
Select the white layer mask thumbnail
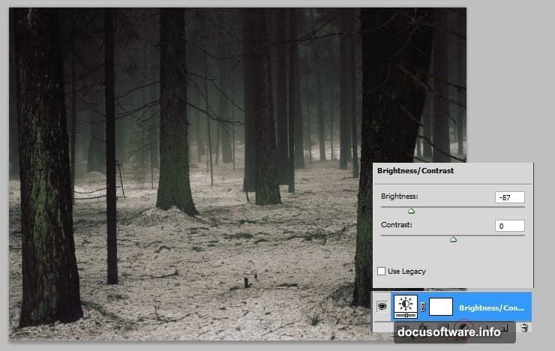pos(441,307)
